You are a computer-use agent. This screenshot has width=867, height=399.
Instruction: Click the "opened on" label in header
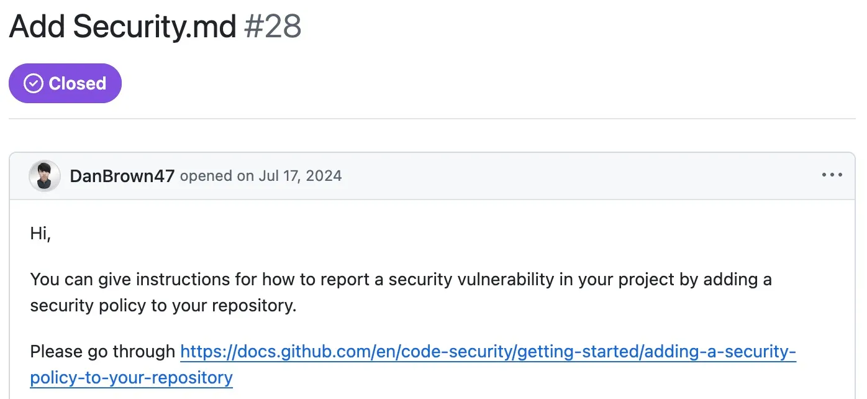217,176
